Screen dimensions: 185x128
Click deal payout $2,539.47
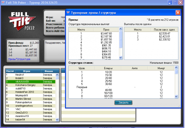coord(165,34)
